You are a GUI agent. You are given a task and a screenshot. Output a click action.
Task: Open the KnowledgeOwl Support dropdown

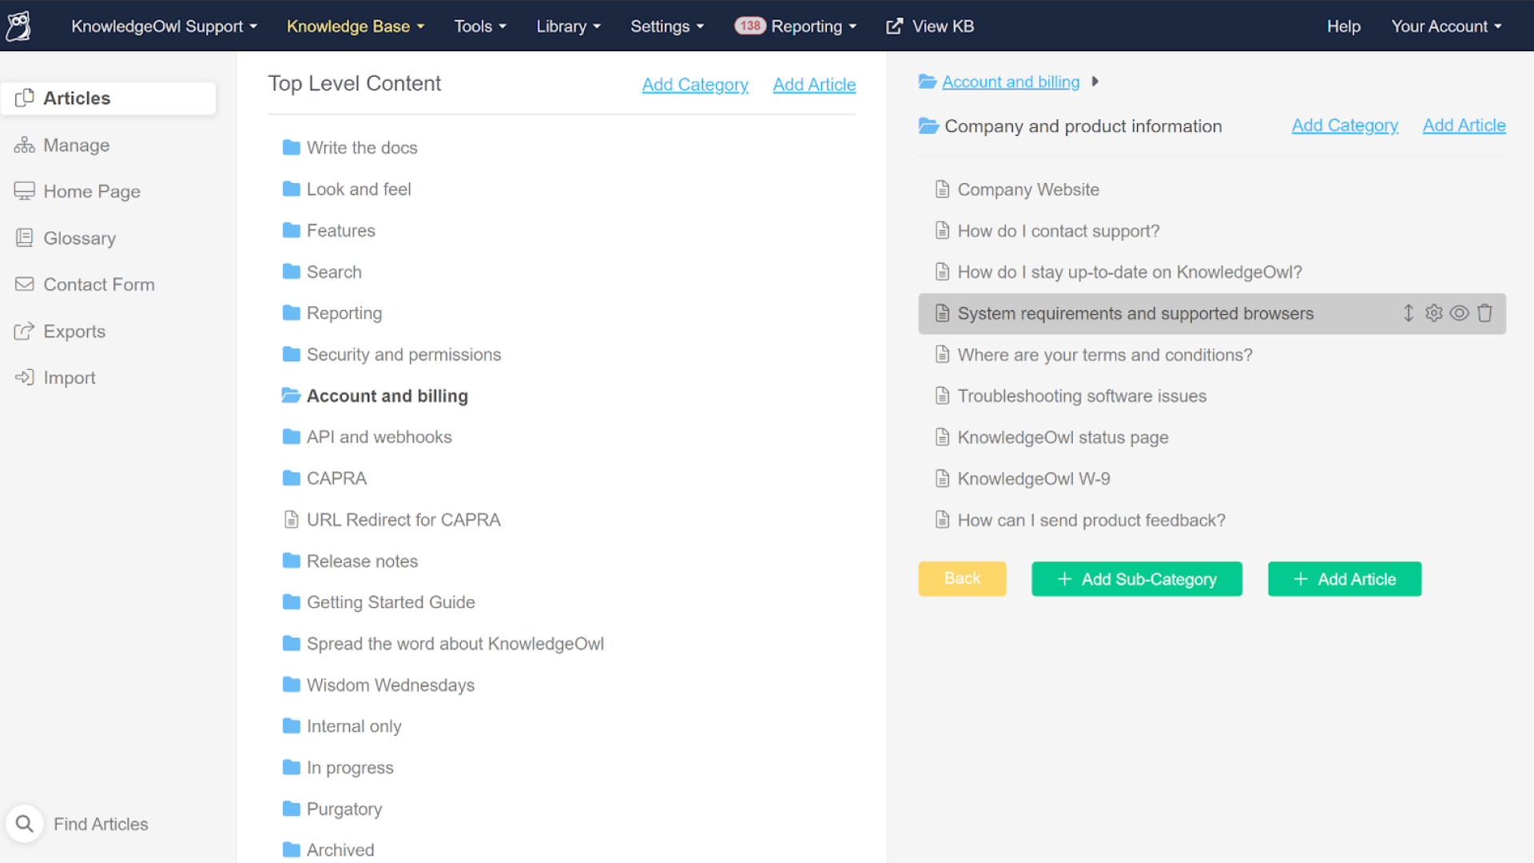point(164,26)
